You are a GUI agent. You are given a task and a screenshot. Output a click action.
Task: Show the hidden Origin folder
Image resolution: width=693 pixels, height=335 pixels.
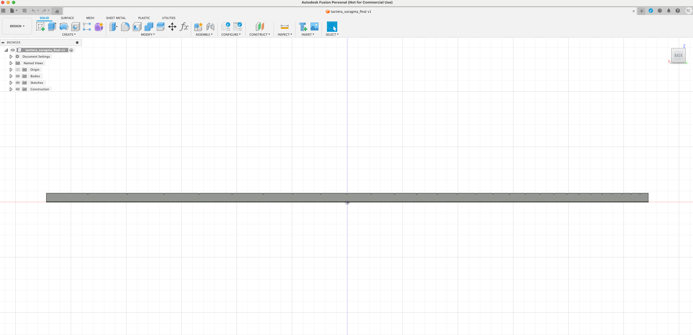point(18,70)
